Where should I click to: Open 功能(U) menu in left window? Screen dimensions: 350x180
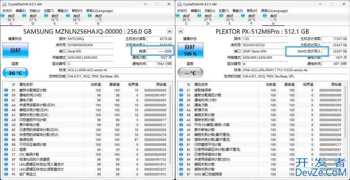[35, 11]
